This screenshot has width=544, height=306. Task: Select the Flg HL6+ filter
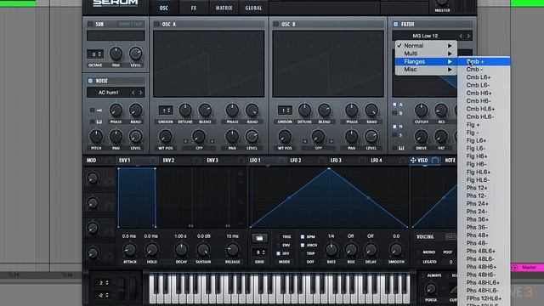click(484, 172)
